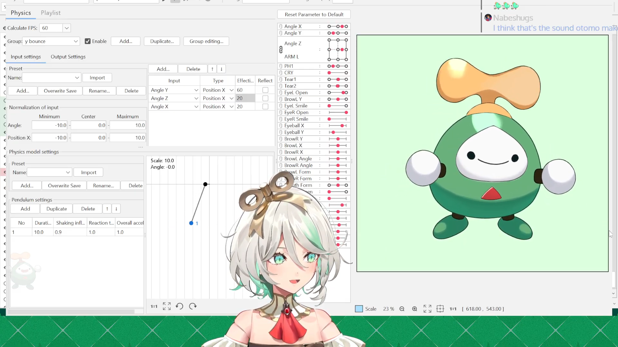Click rotate counterclockwise icon under pendulum graph
The height and width of the screenshot is (347, 618).
tap(180, 306)
